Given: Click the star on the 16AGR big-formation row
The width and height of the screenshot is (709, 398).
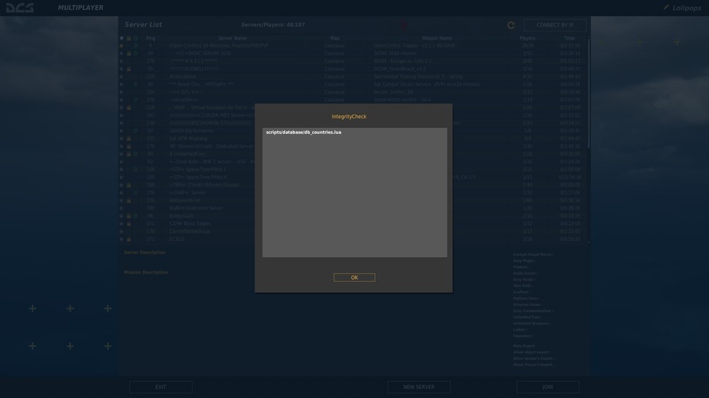Looking at the screenshot, I should [121, 131].
